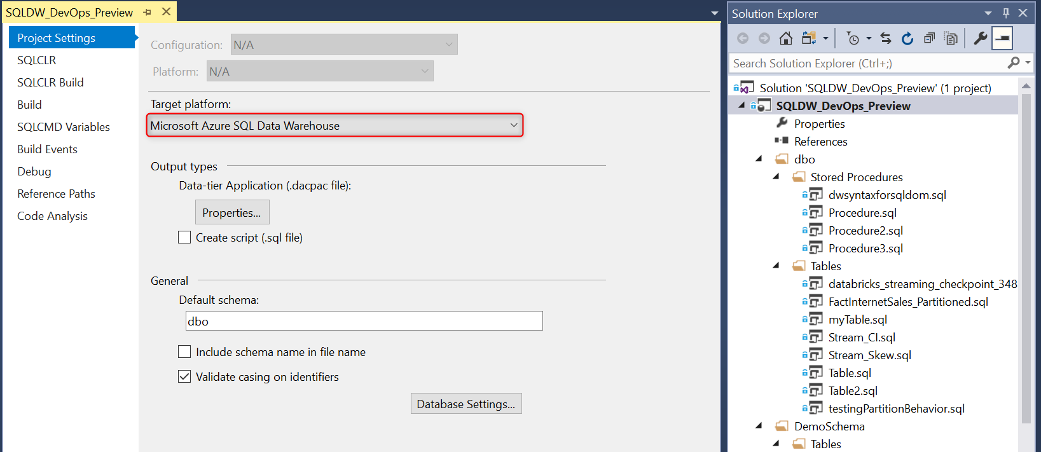Open the document tab overflow dropdown
Image resolution: width=1041 pixels, height=452 pixels.
(715, 13)
